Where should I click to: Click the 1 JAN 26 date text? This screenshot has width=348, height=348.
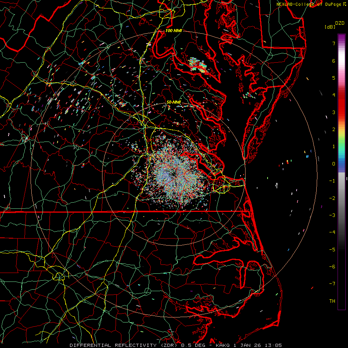point(247,345)
